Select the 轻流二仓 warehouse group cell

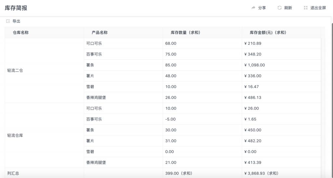tap(15, 70)
